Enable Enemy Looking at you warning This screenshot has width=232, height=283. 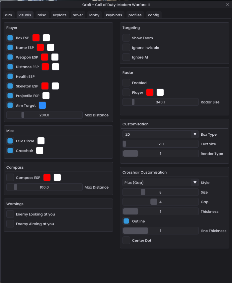pos(10,214)
